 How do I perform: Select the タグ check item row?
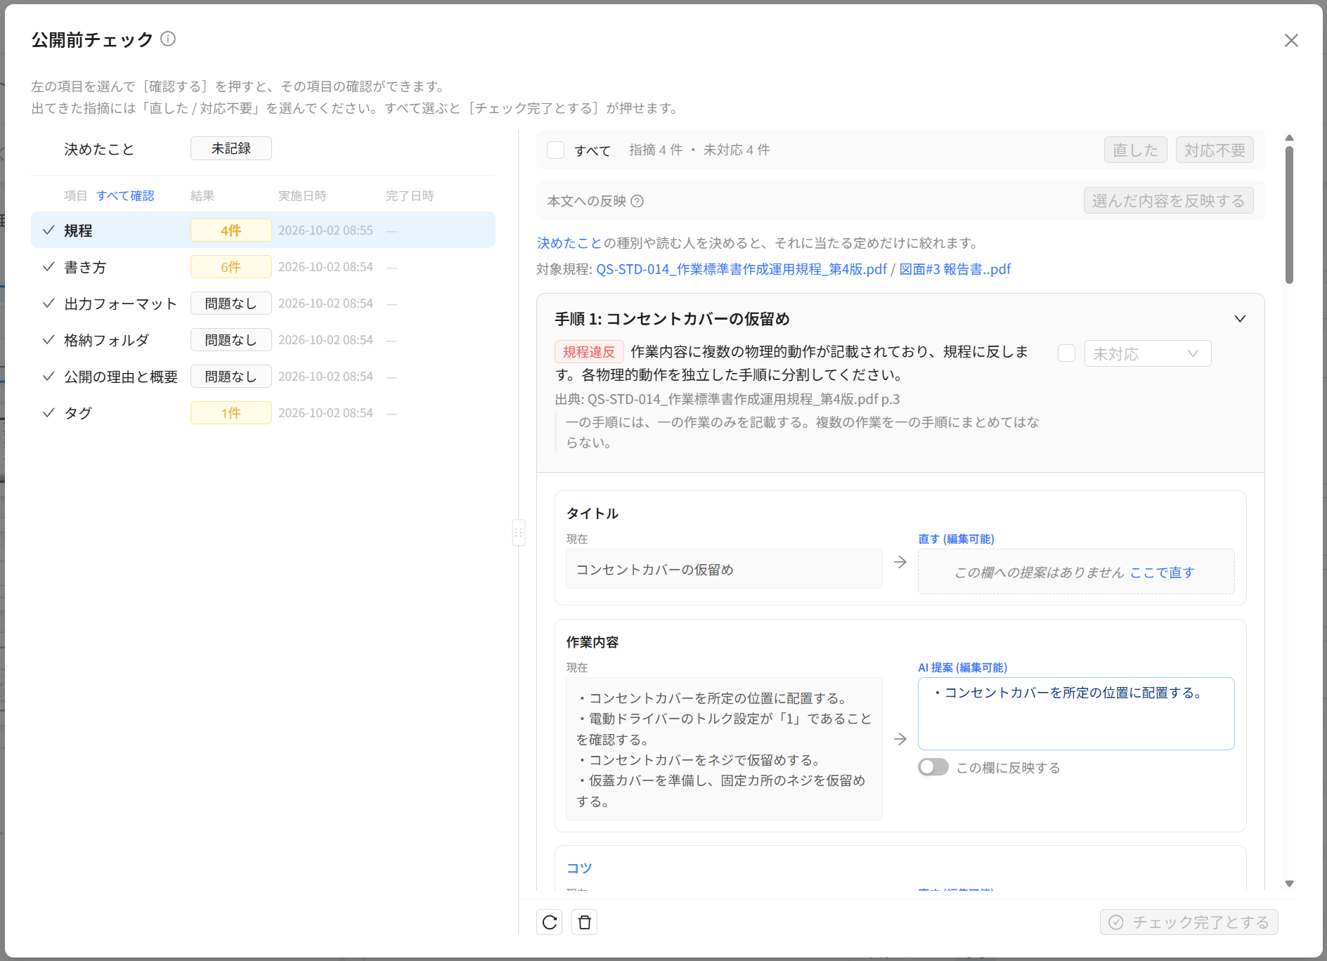click(x=263, y=413)
